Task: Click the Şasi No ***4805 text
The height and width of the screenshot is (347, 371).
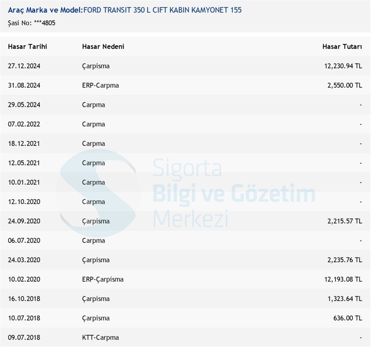Action: pyautogui.click(x=32, y=23)
